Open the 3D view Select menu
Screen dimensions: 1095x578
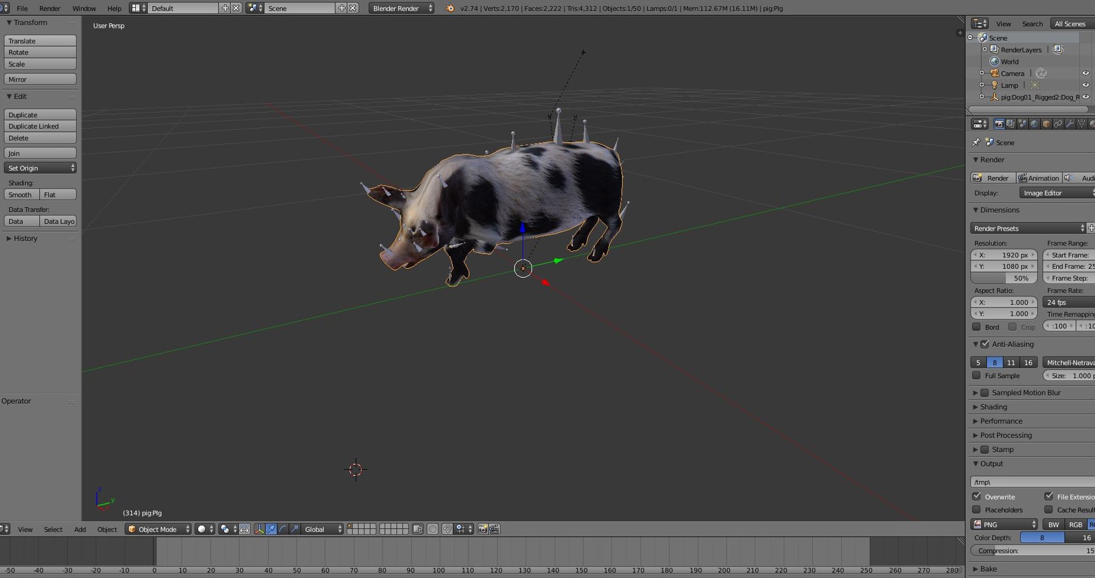(53, 529)
